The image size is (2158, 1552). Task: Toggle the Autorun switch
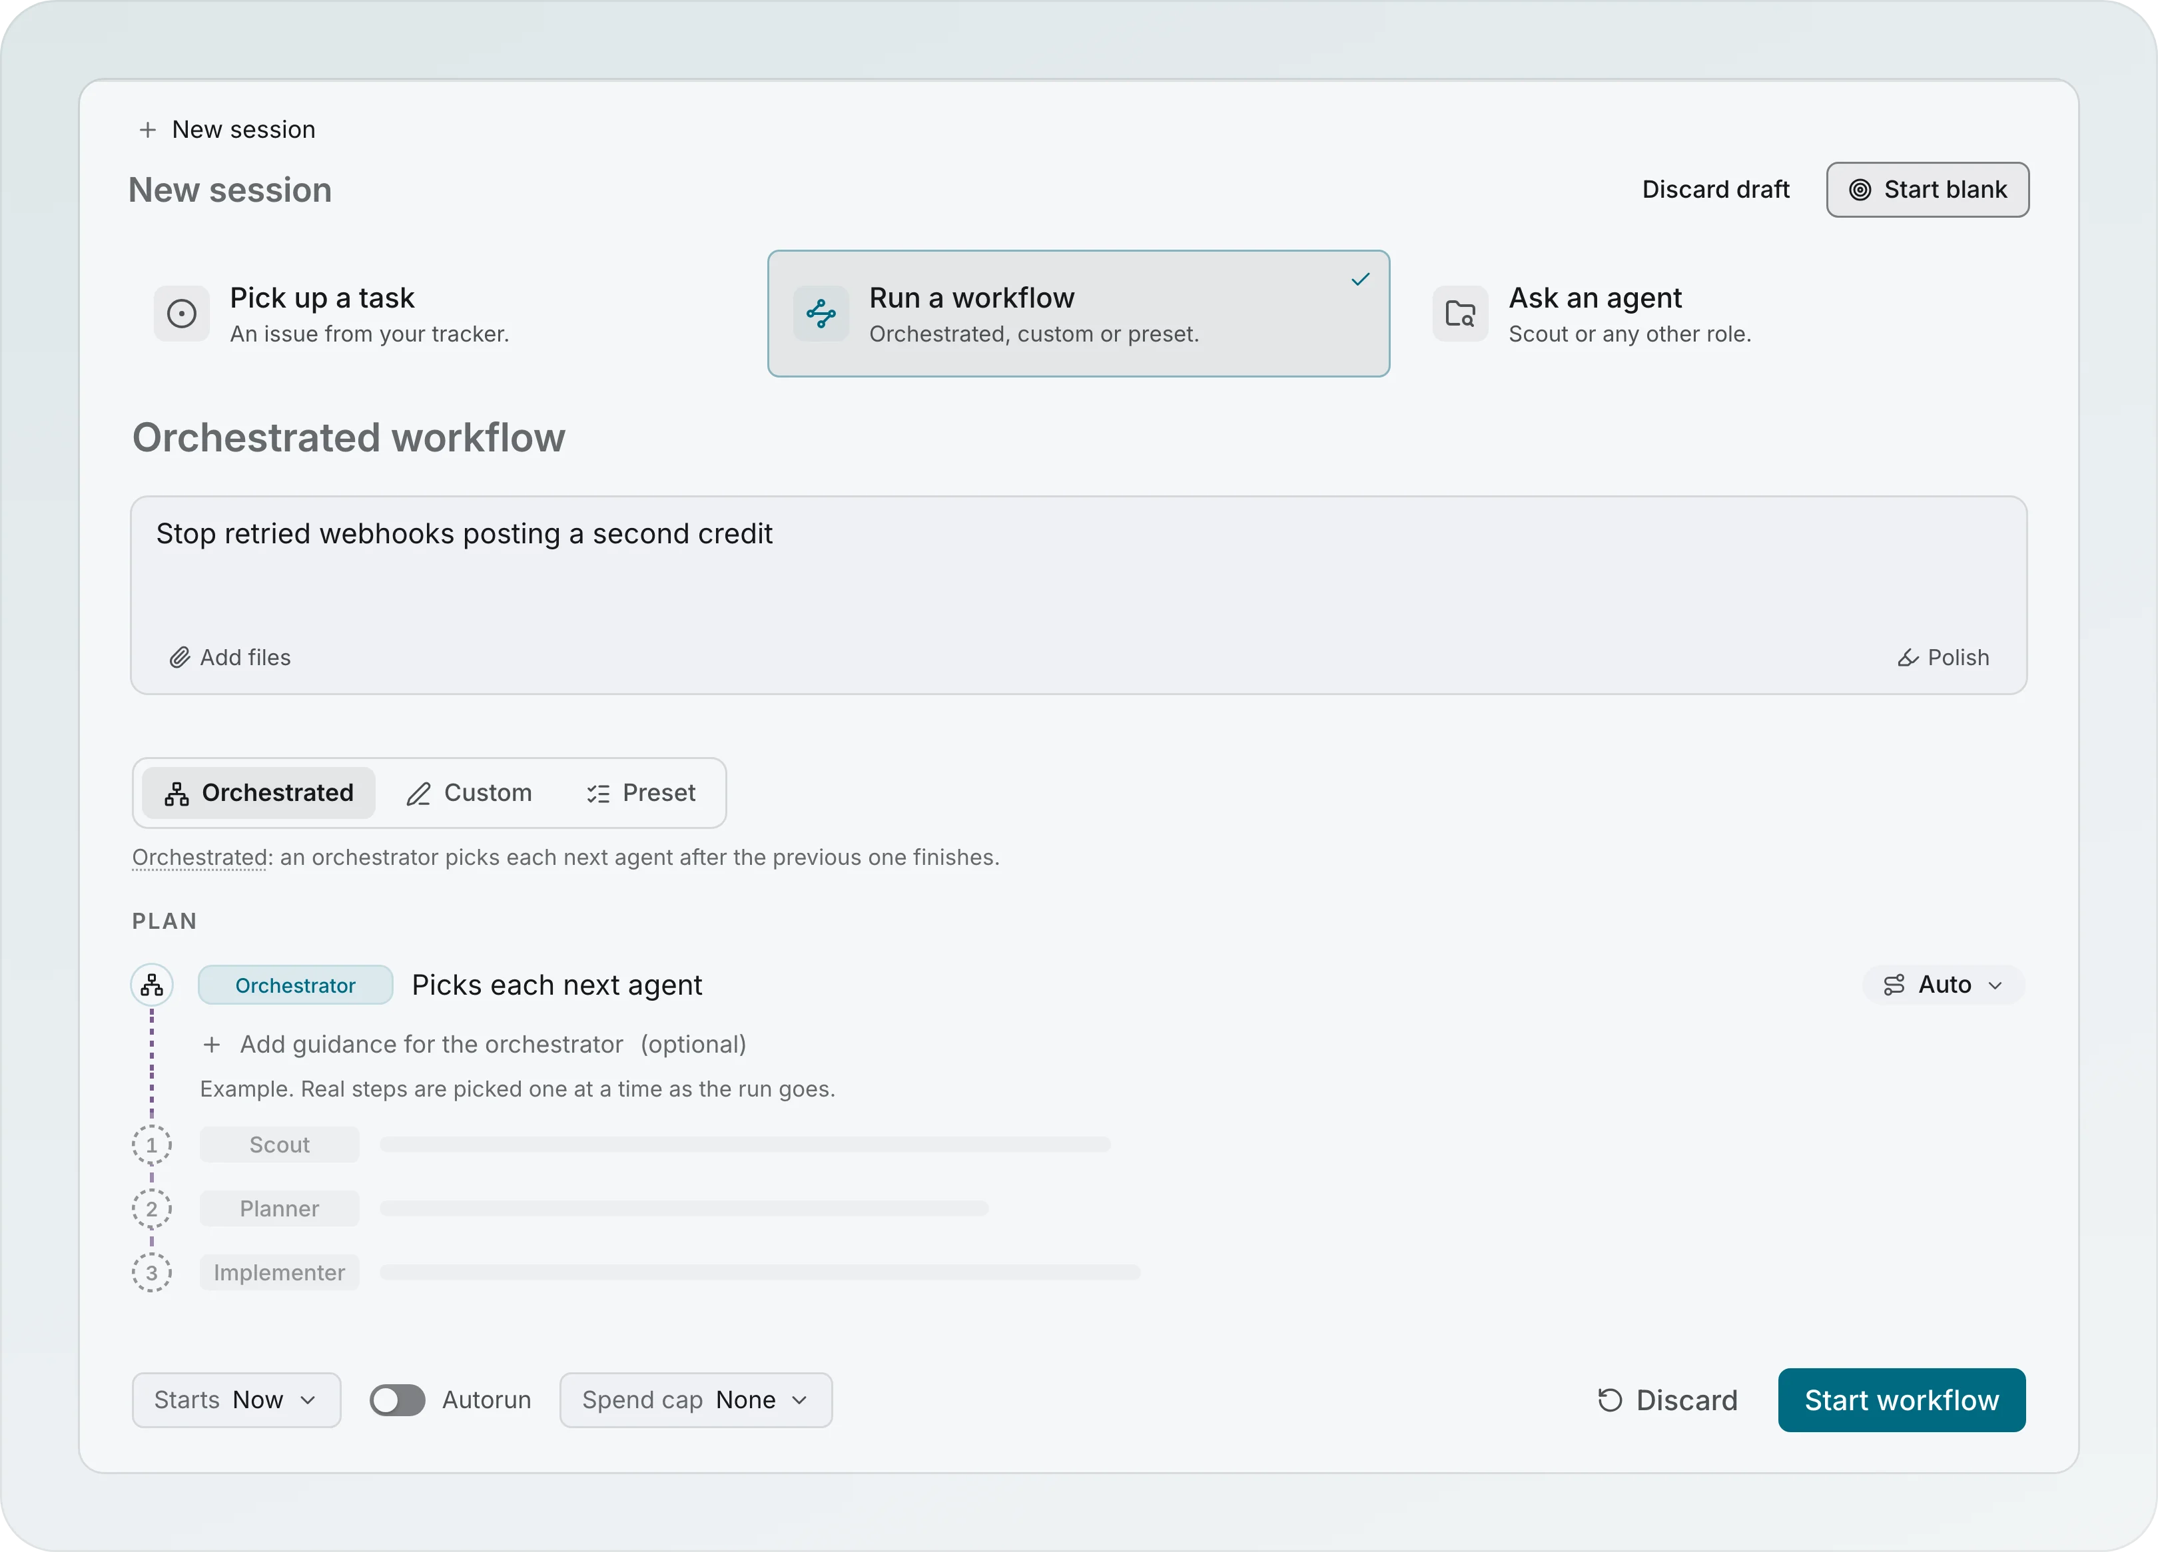click(398, 1400)
